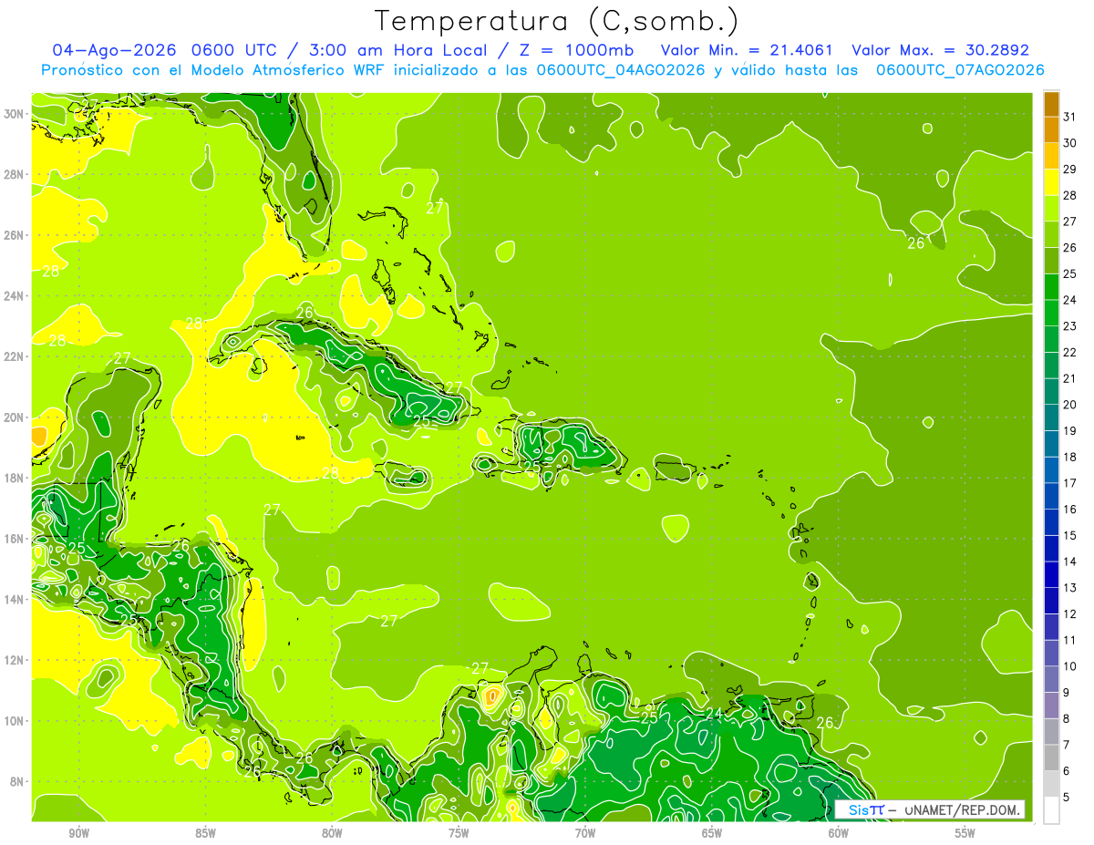
Task: Click the '0600UTC_07AGO2026' valid-until time
Action: (x=960, y=70)
